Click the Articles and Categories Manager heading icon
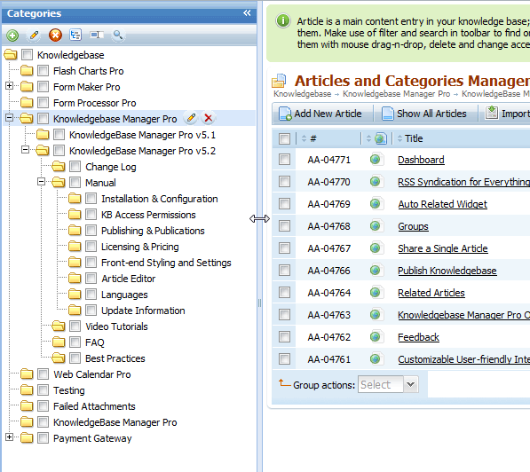The image size is (530, 472). click(279, 81)
